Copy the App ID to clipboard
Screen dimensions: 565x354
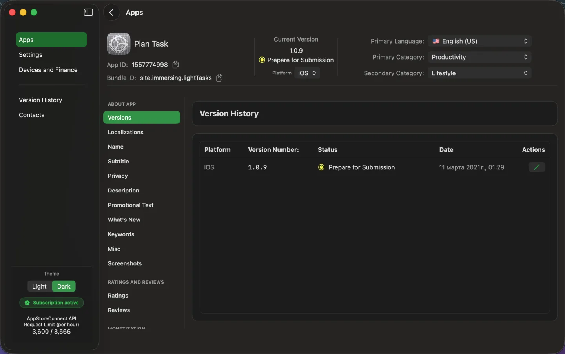(x=176, y=64)
